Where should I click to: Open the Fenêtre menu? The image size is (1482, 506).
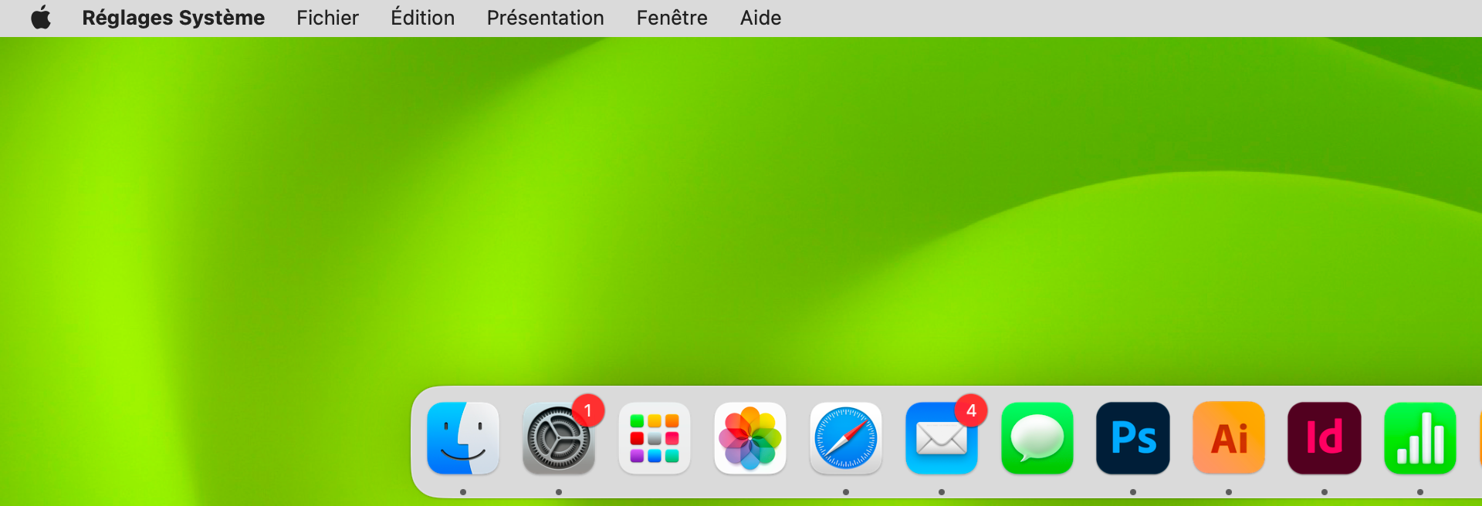(672, 18)
